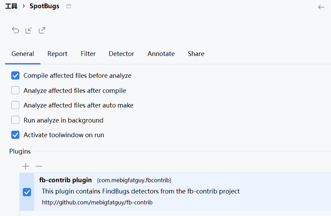
Task: Remove plugin using the minus icon
Action: pos(39,166)
